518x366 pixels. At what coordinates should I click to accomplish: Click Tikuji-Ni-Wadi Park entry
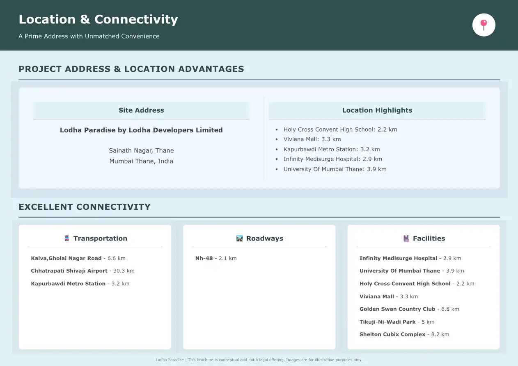pos(397,322)
